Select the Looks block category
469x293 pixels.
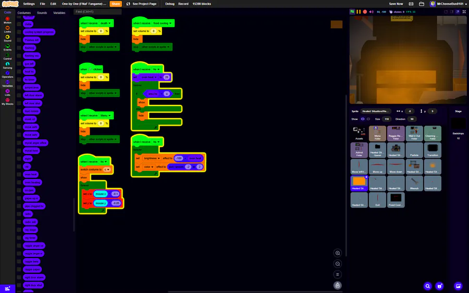(7, 29)
